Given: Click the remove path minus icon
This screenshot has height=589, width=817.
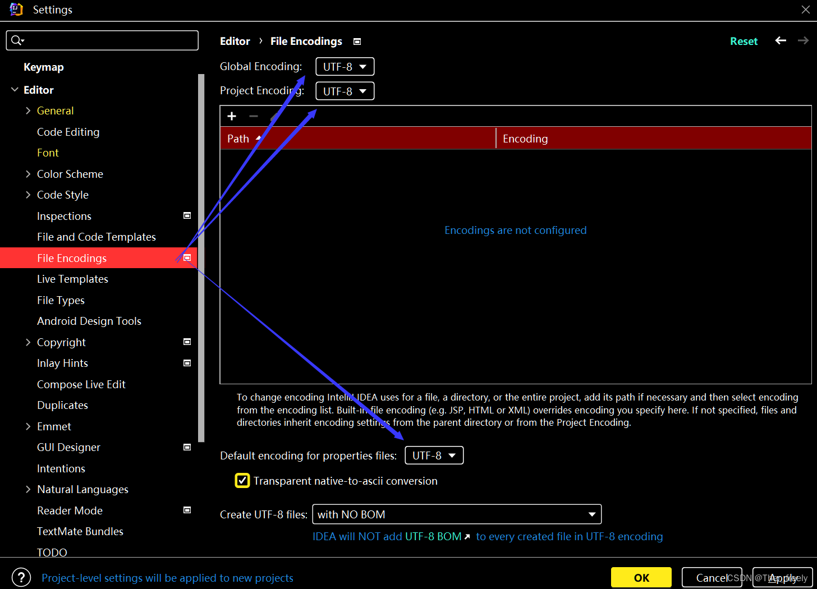Looking at the screenshot, I should [254, 116].
